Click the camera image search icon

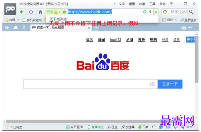(152, 84)
